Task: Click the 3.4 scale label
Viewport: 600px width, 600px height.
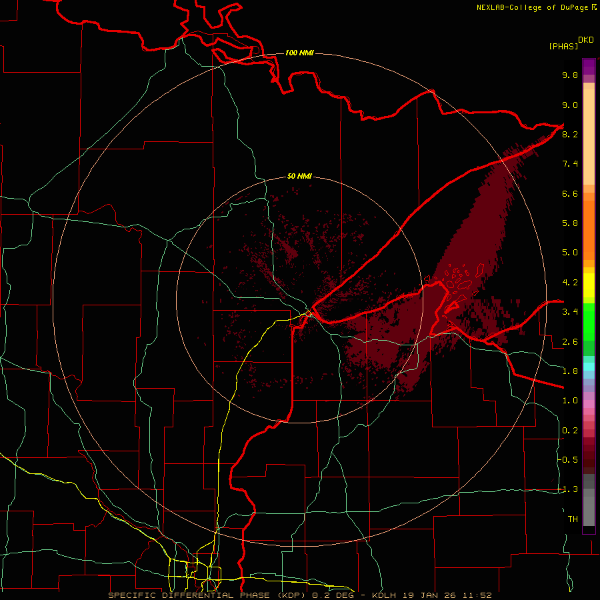Action: click(570, 312)
